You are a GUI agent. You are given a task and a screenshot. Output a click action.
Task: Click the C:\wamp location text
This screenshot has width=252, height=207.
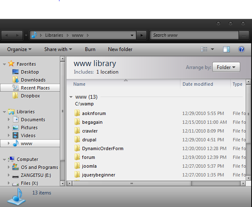tap(84, 104)
